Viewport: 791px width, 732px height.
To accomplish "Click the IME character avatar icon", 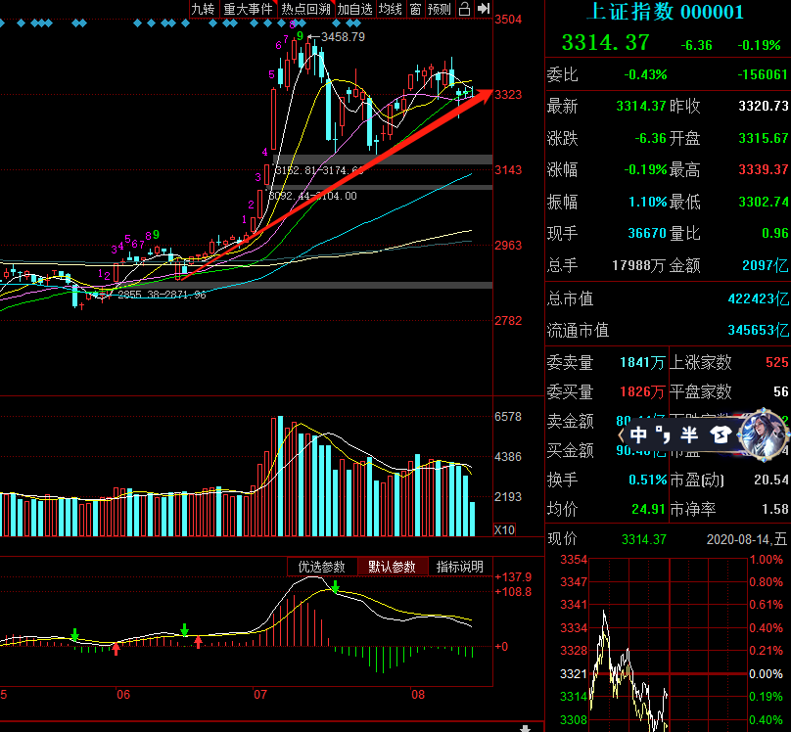I will tap(762, 434).
